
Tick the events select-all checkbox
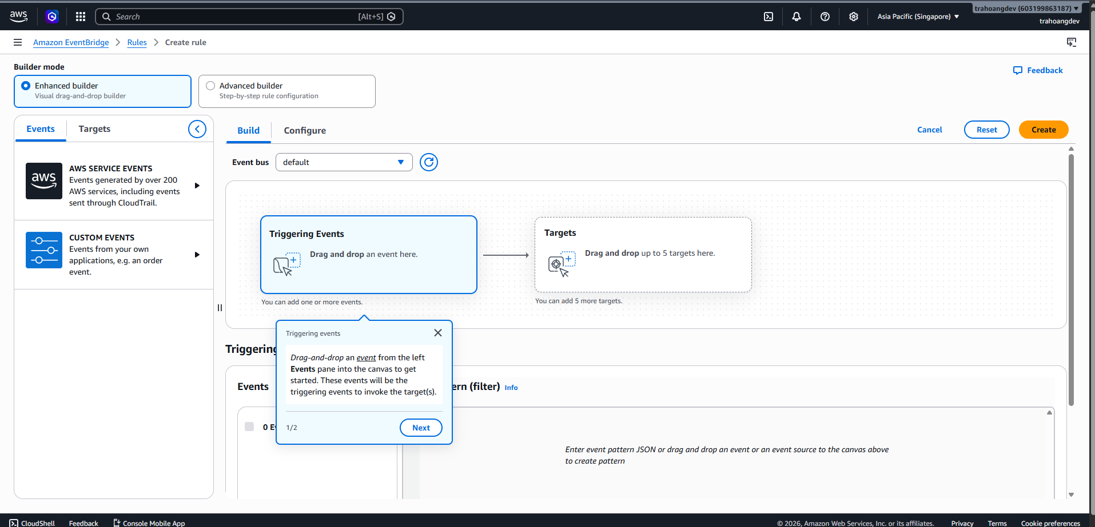[x=249, y=427]
